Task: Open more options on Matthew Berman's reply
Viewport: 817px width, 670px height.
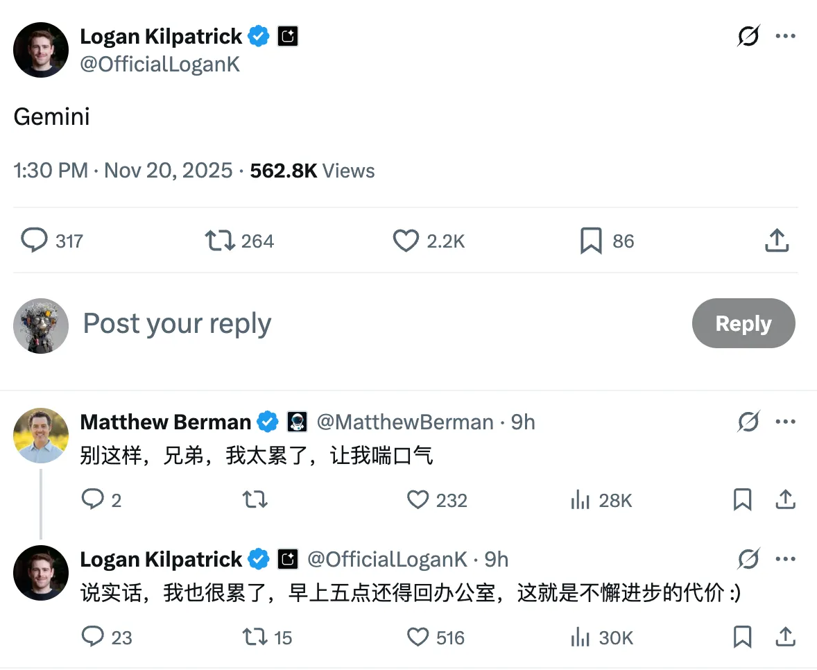Action: pyautogui.click(x=785, y=422)
